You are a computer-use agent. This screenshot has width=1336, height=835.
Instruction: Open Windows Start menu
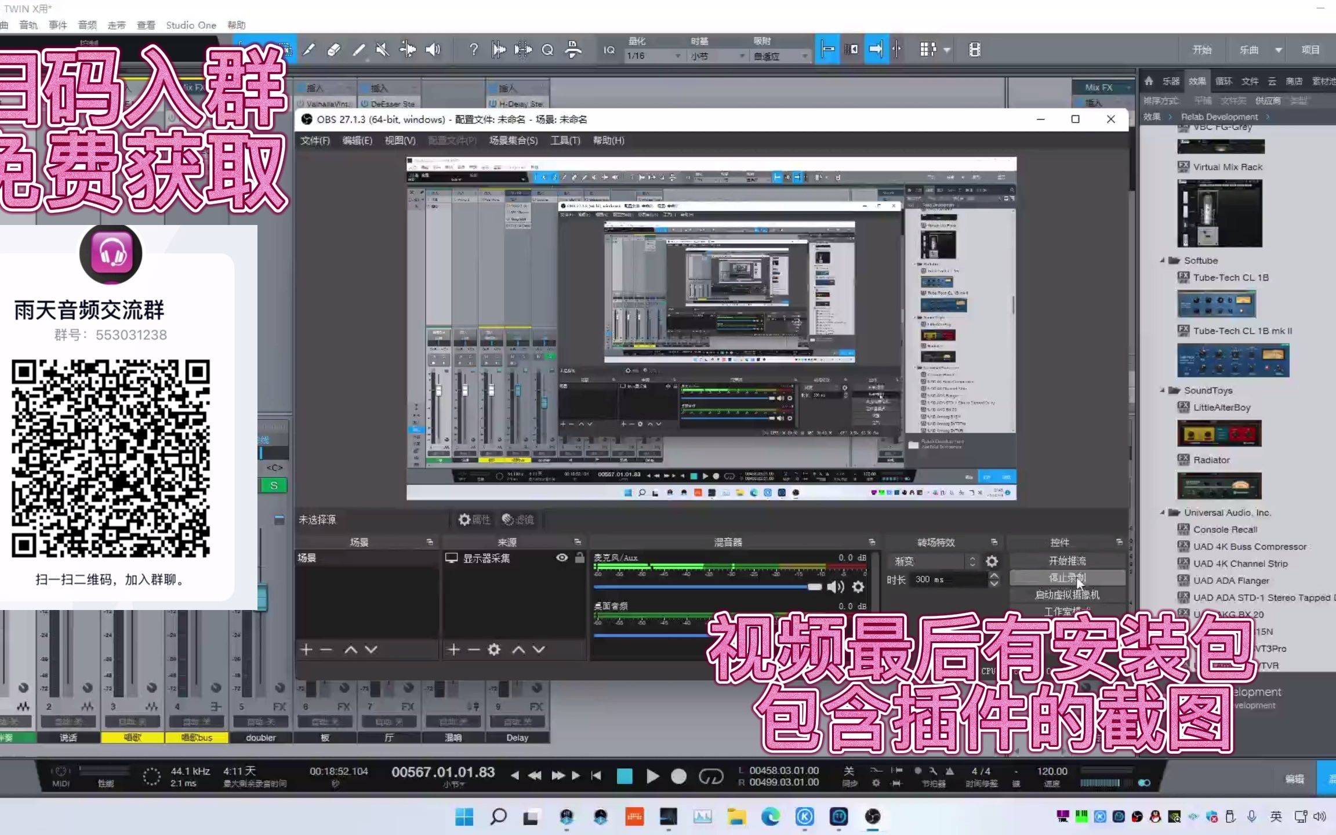pyautogui.click(x=464, y=816)
